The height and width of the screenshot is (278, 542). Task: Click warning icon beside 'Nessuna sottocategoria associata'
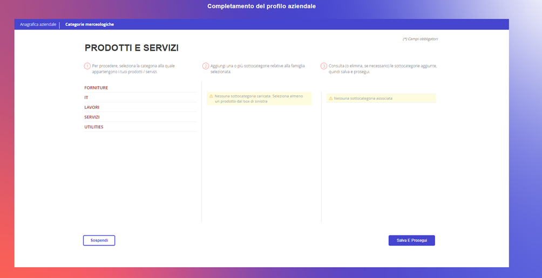tap(331, 98)
